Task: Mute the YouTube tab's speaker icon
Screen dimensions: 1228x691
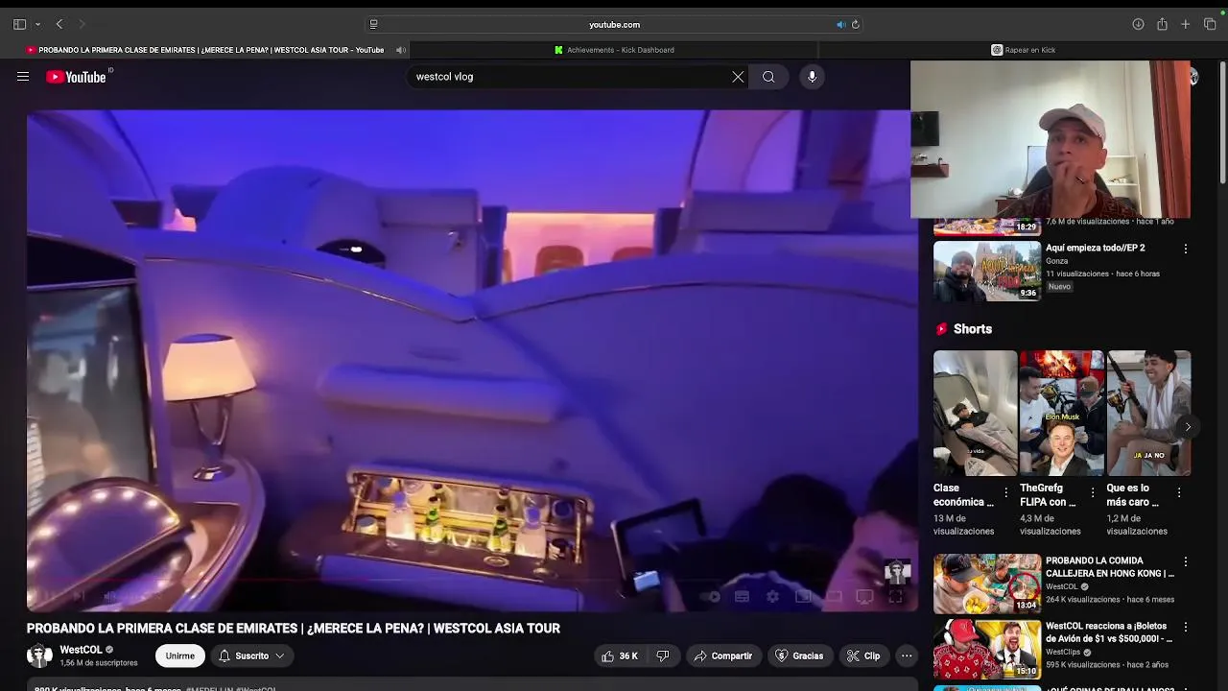Action: click(401, 50)
